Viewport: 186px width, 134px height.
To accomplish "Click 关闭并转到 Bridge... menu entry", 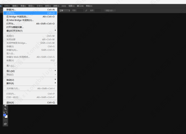I will [30, 43].
